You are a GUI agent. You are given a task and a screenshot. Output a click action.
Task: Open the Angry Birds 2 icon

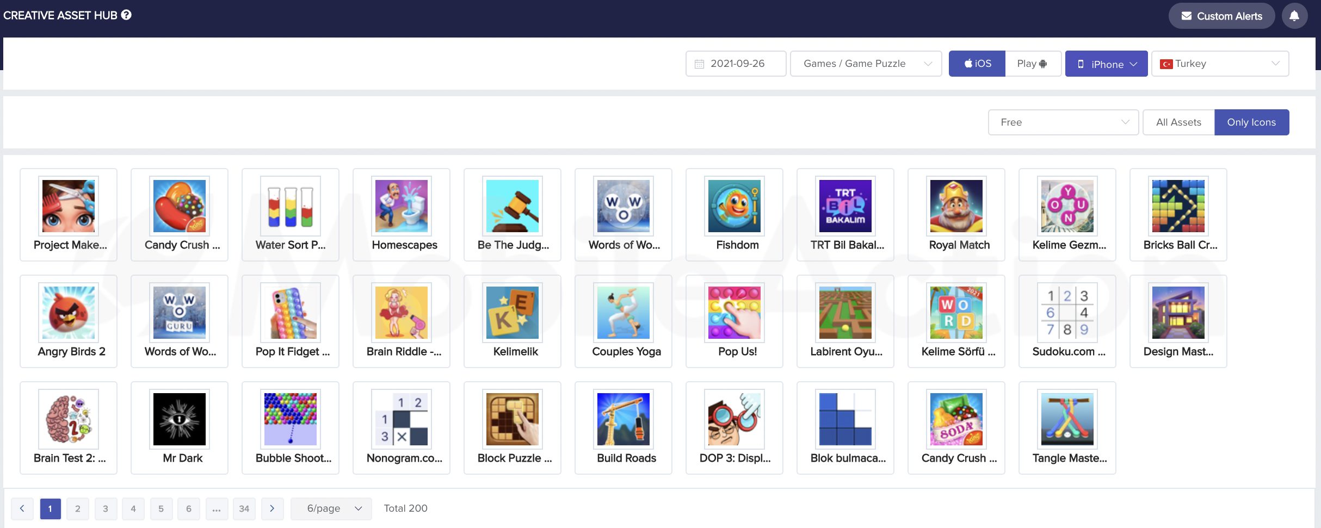(69, 313)
